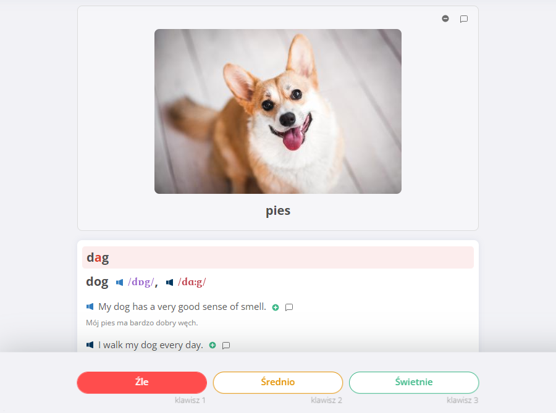Rate the answer as Źle
Image resolution: width=556 pixels, height=413 pixels.
[x=142, y=382]
